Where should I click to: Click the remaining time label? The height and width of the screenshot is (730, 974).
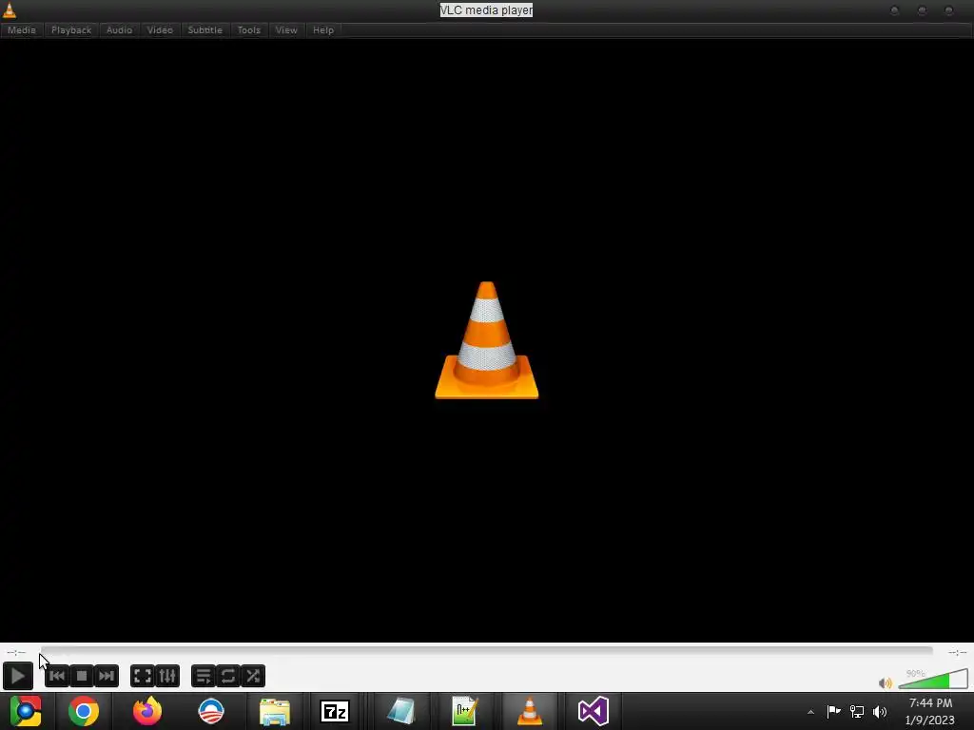[957, 652]
